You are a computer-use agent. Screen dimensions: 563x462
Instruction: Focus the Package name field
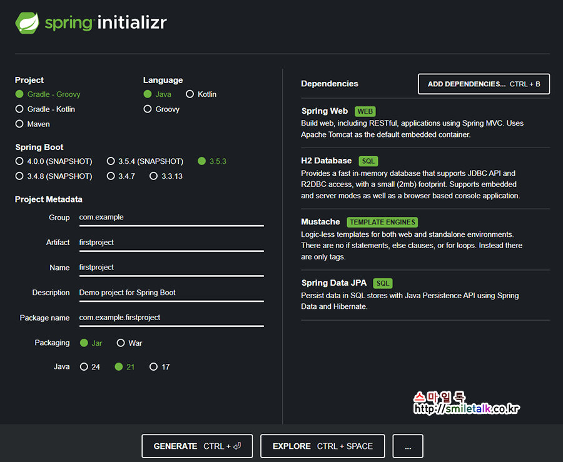171,318
